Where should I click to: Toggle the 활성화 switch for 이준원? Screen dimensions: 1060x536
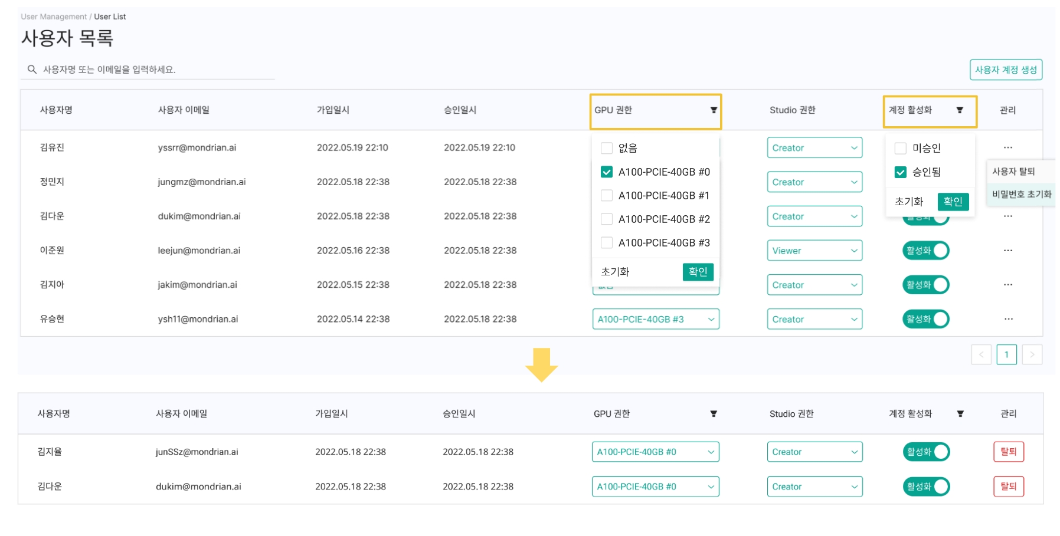click(925, 251)
